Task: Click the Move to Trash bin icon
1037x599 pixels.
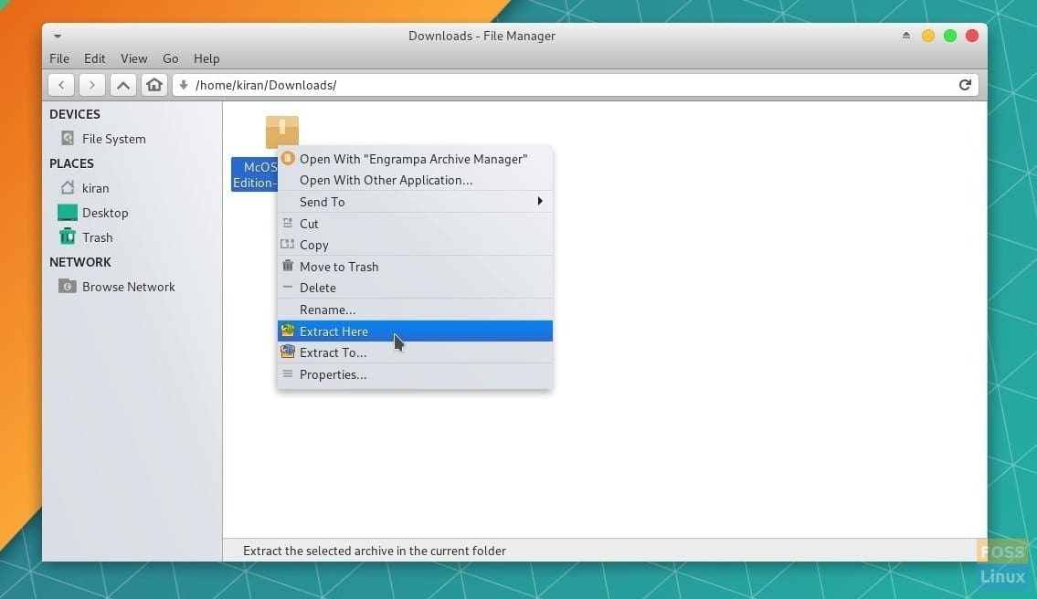Action: tap(288, 266)
